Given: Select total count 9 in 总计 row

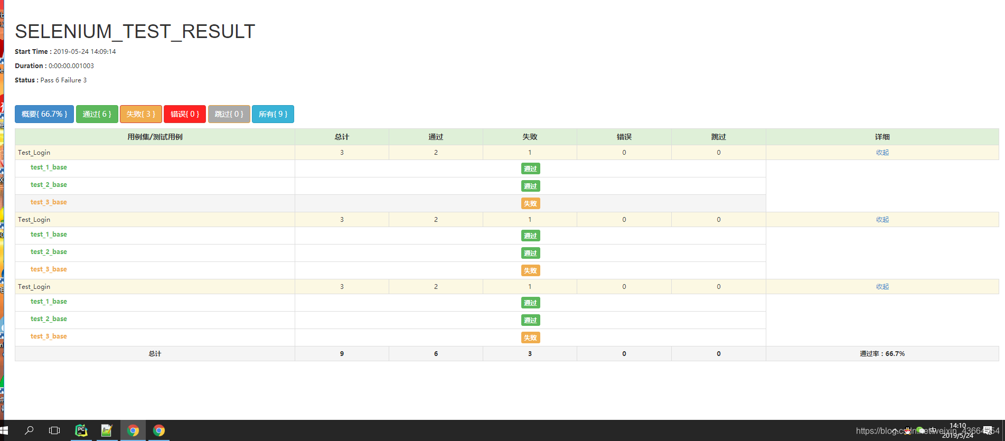Looking at the screenshot, I should 342,354.
